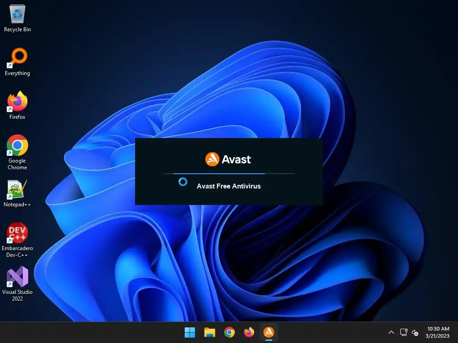Click the Avast logo in the splash window

click(228, 159)
